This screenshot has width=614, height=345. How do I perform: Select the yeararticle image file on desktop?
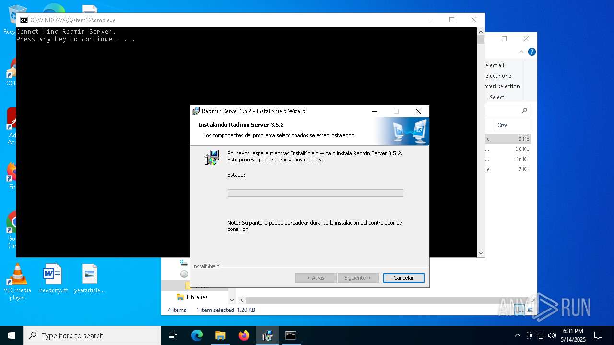point(89,278)
